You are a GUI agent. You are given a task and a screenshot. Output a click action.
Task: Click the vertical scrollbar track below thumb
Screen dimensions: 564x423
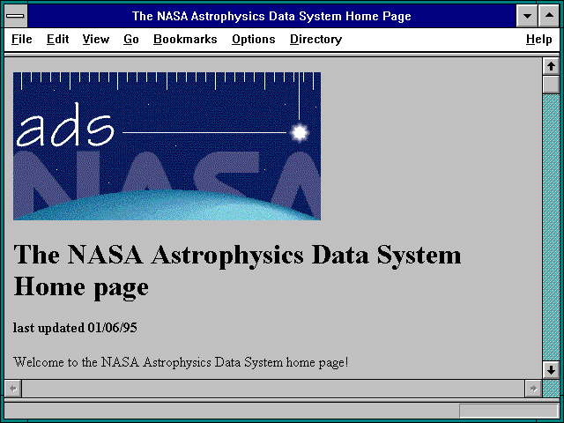click(551, 227)
